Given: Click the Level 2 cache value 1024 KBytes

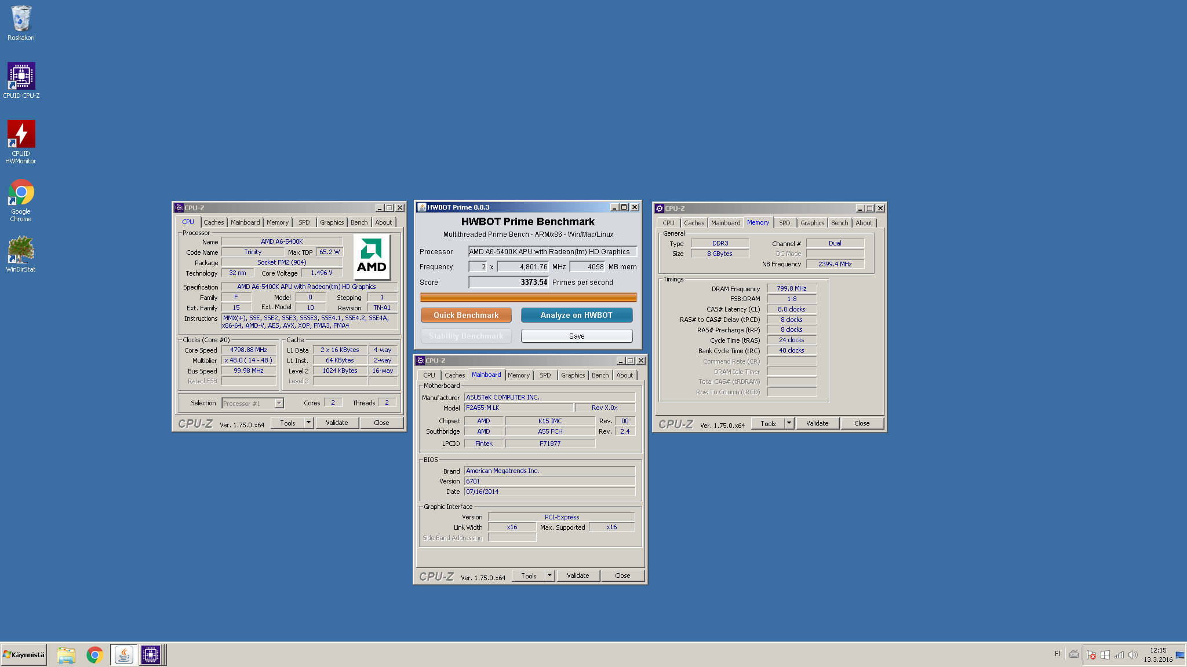Looking at the screenshot, I should tap(340, 371).
